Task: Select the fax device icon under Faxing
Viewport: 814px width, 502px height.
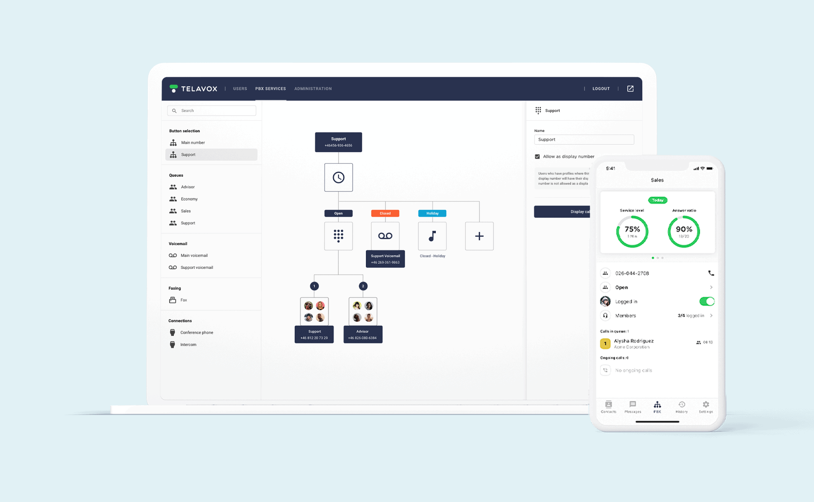Action: [172, 300]
